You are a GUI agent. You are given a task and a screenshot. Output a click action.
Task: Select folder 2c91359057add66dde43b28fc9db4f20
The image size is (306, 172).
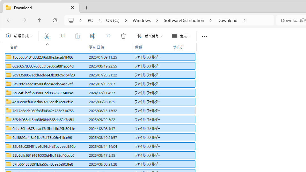click(x=100, y=75)
